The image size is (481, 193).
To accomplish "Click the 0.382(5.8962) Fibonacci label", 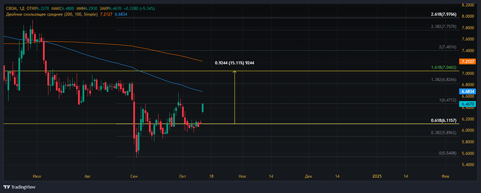I will 443,133.
